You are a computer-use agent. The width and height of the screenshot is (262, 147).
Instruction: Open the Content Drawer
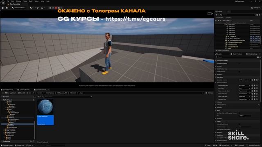coord(7,145)
